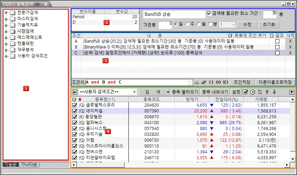Insert parentheses with the ( ) icon
Screen dimensions: 297x175
[x=211, y=82]
